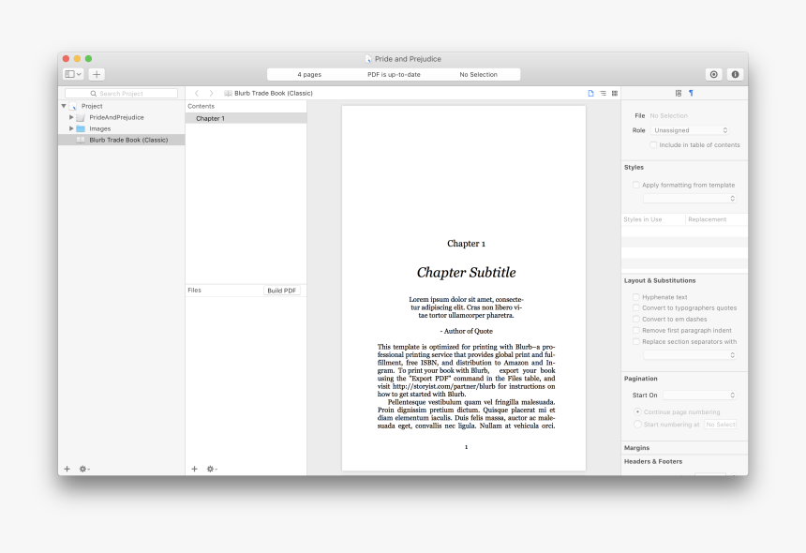
Task: Select Chapter 1 in Contents list
Action: [210, 119]
